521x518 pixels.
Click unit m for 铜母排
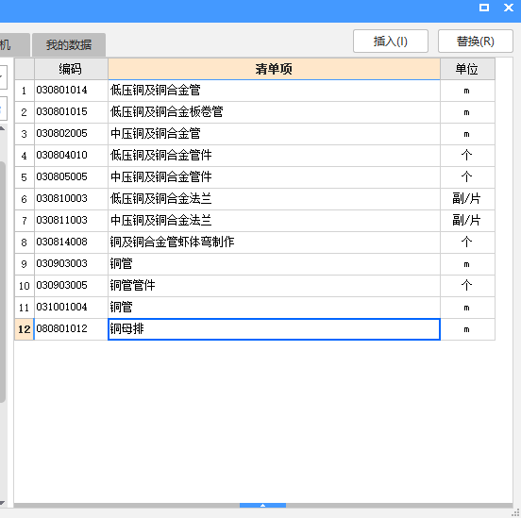(466, 329)
